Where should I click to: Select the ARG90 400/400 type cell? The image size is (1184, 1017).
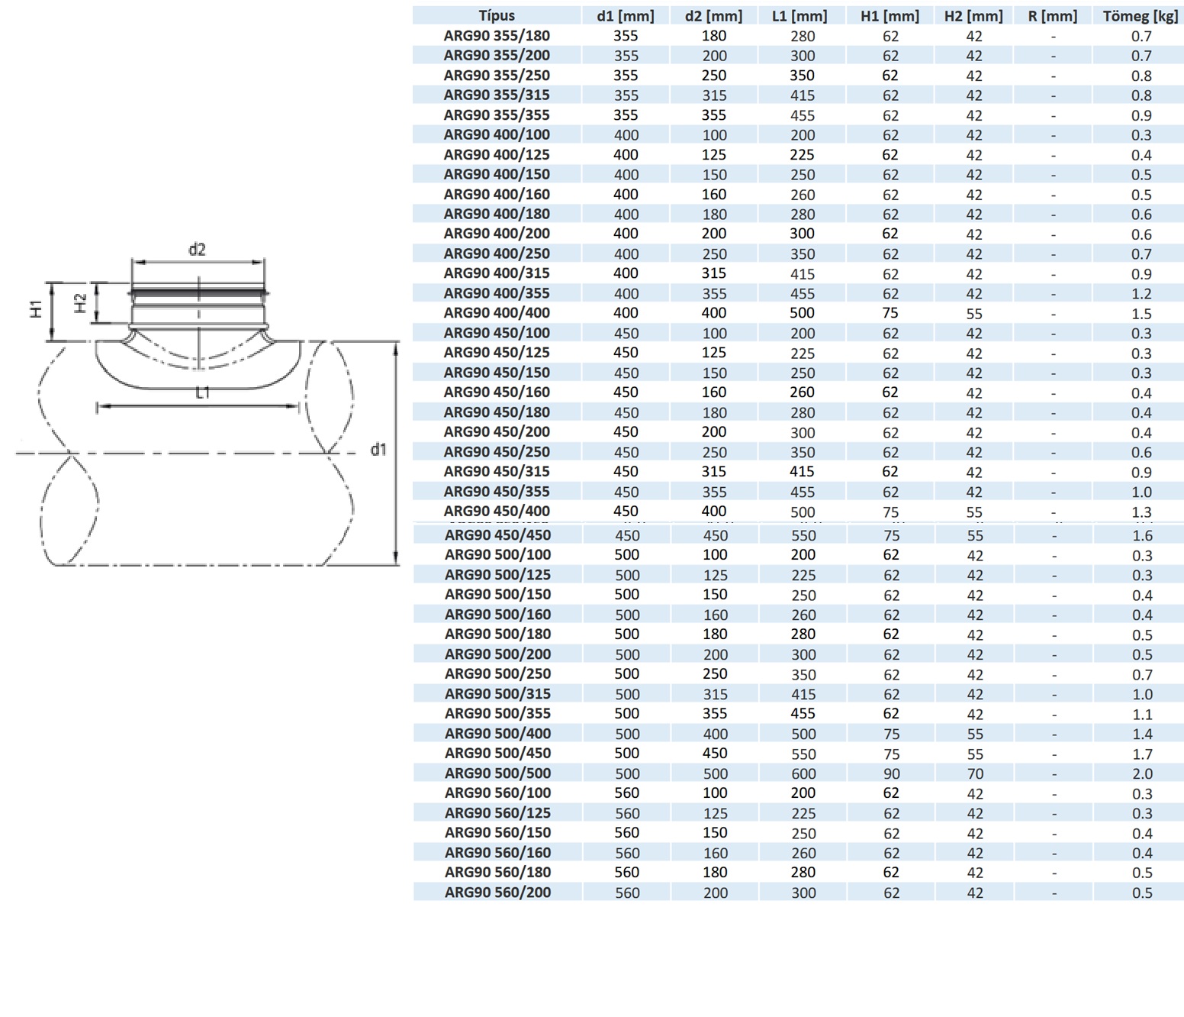497,313
